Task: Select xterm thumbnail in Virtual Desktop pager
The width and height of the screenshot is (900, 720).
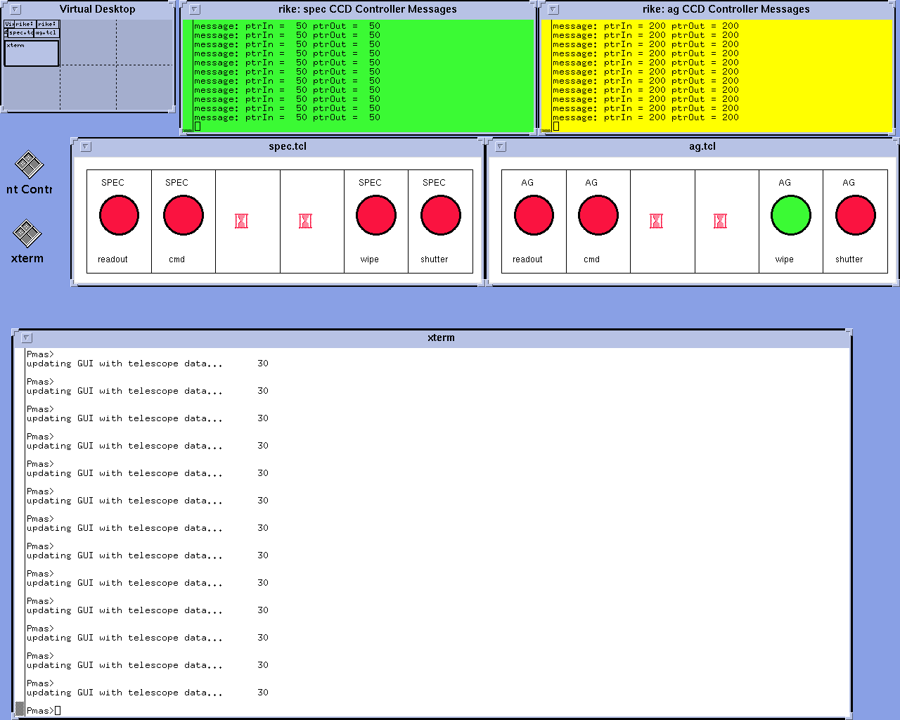Action: click(x=32, y=53)
